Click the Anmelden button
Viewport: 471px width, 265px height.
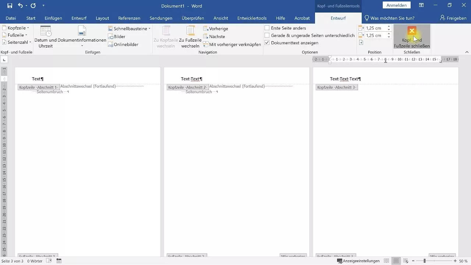click(397, 5)
